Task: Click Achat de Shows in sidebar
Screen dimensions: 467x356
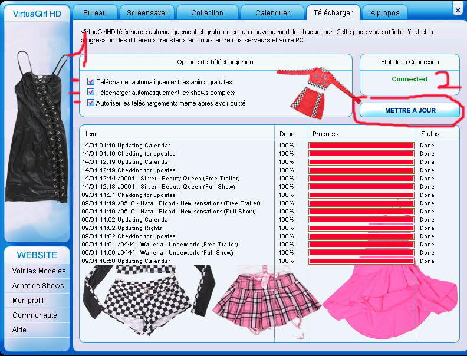Action: (x=38, y=286)
